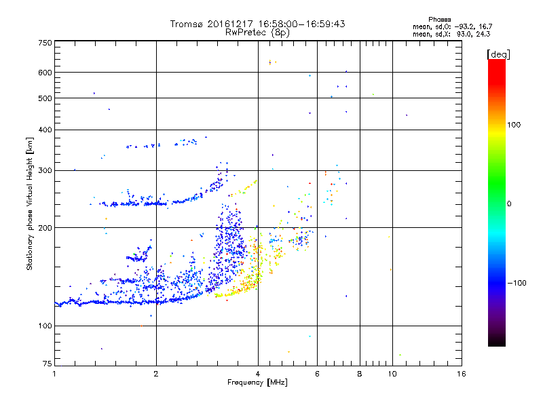
Task: Click the 'RwPretec (8p)' subtitle
Action: [x=257, y=33]
